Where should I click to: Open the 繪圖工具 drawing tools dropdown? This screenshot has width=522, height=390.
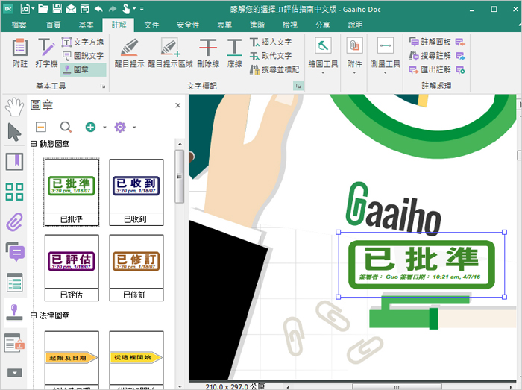pyautogui.click(x=323, y=55)
